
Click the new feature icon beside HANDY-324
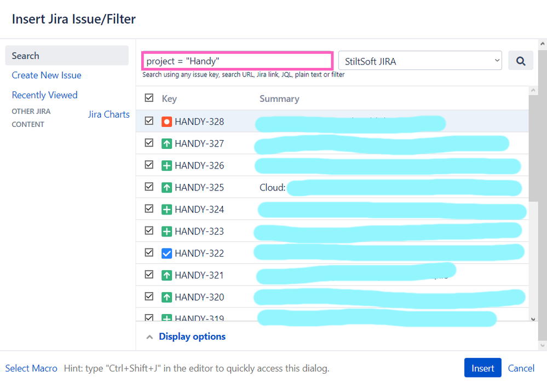[167, 210]
